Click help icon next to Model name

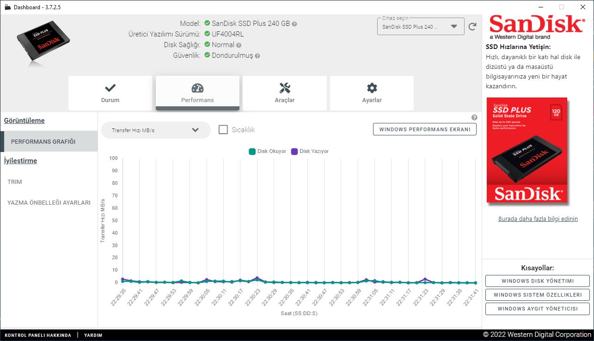click(294, 24)
